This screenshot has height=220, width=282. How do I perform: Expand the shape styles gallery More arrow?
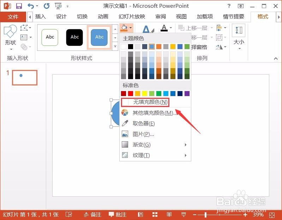coord(115,46)
